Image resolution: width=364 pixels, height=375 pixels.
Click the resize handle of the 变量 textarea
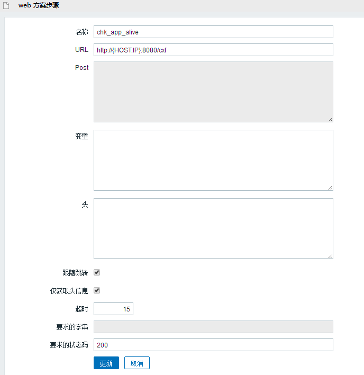330,188
